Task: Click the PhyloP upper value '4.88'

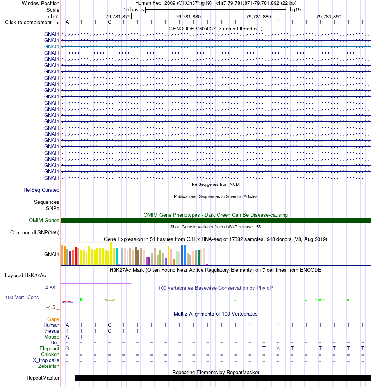Action: [50, 288]
